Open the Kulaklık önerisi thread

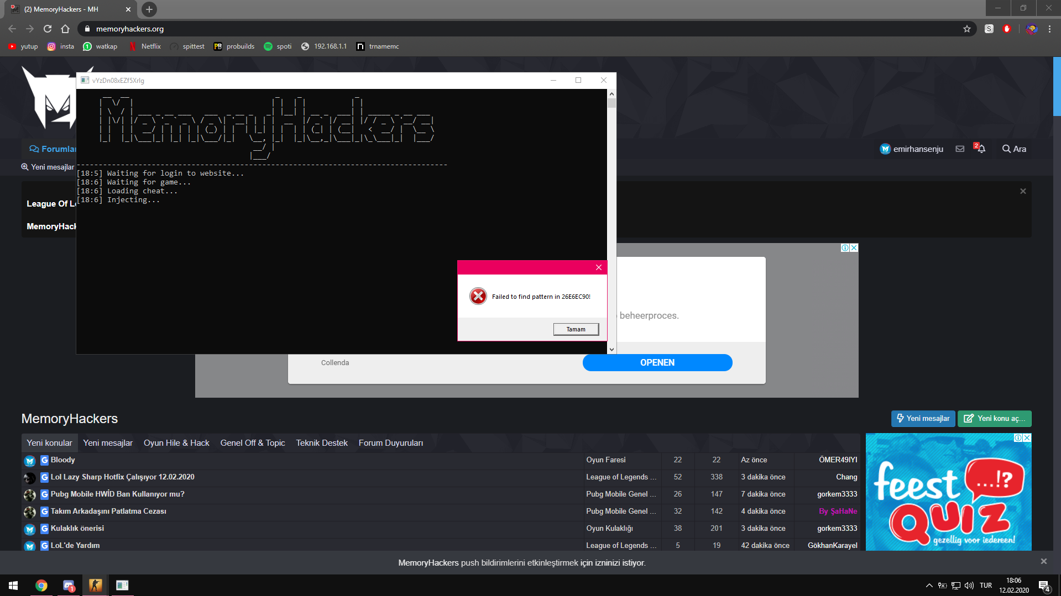(x=77, y=528)
